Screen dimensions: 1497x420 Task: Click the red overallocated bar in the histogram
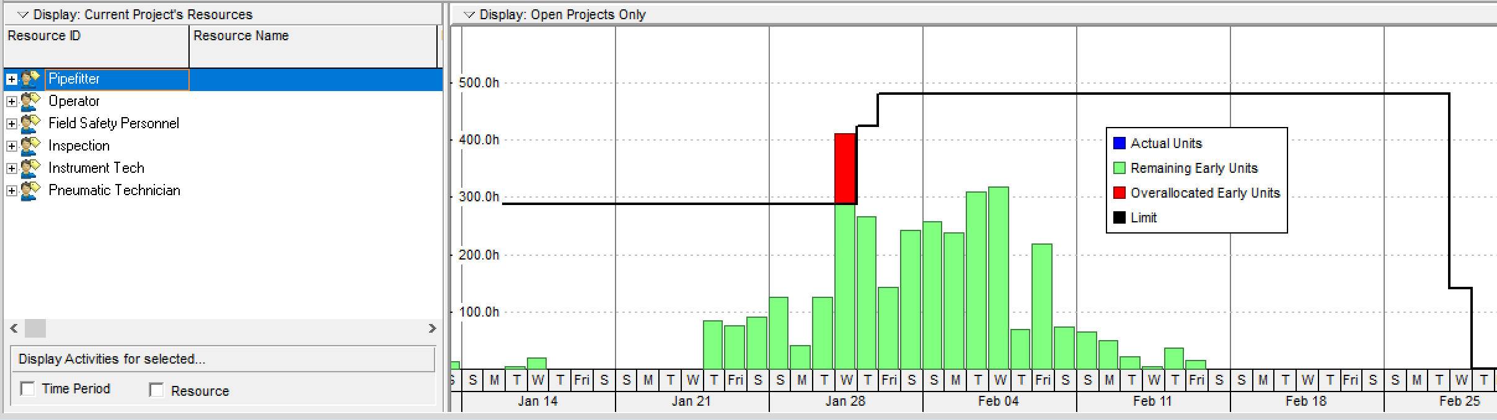pyautogui.click(x=845, y=168)
